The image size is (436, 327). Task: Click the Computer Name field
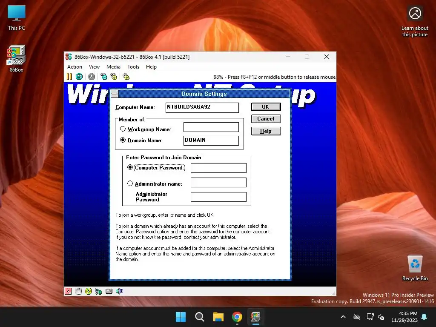point(202,108)
